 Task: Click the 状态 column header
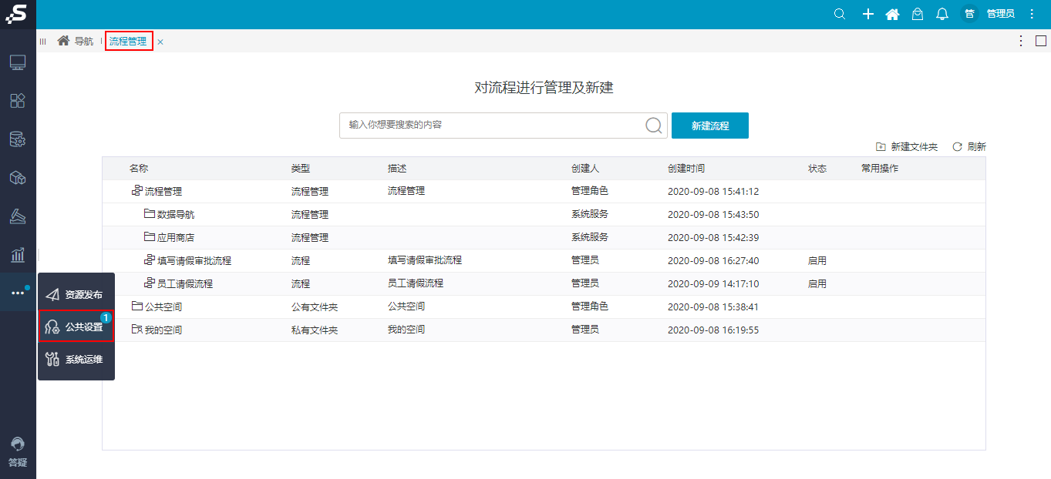pyautogui.click(x=817, y=168)
